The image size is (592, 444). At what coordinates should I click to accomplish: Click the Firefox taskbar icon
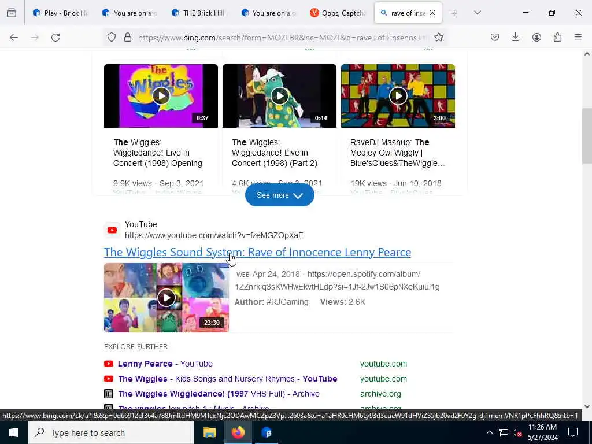point(238,432)
